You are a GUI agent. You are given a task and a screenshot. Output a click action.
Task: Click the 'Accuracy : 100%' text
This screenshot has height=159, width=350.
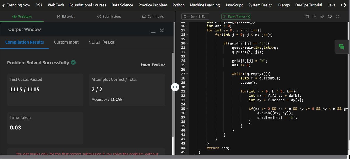pos(107,100)
